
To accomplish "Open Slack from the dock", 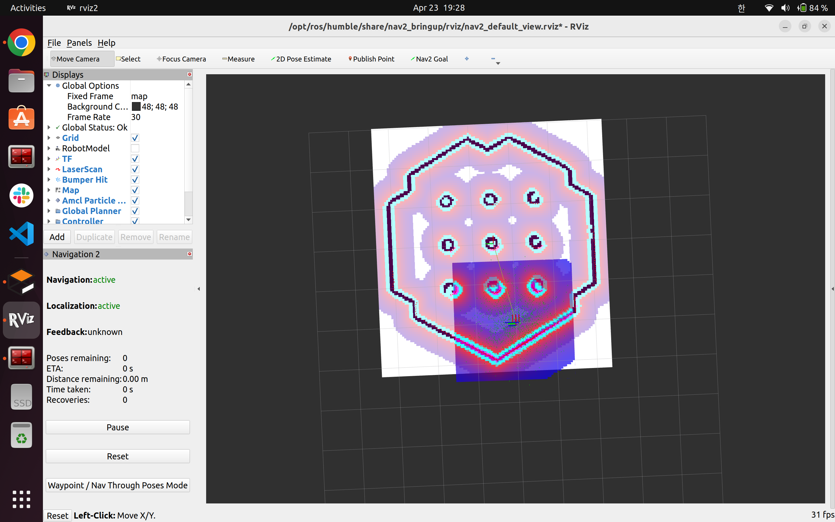I will 21,195.
